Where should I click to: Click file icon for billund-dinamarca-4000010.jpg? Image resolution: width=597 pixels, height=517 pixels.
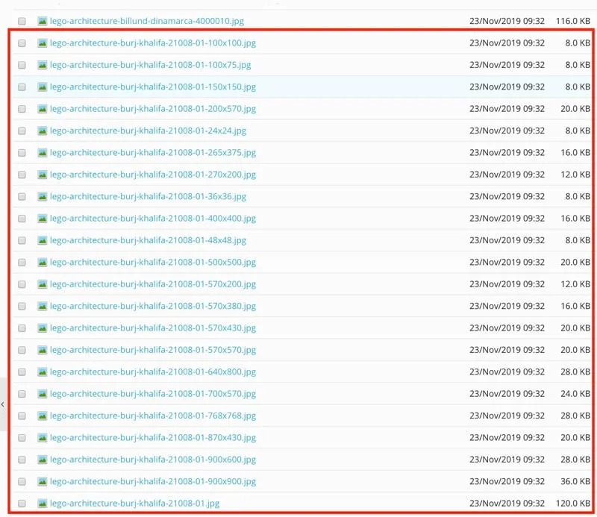(x=43, y=21)
